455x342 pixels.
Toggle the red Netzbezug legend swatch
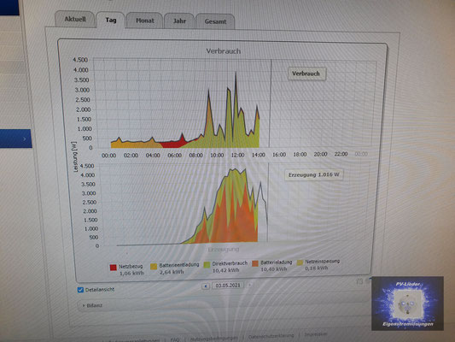click(x=114, y=268)
